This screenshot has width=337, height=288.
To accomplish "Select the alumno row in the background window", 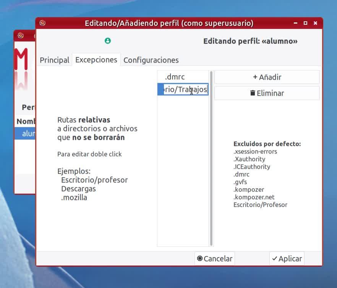I will point(25,133).
